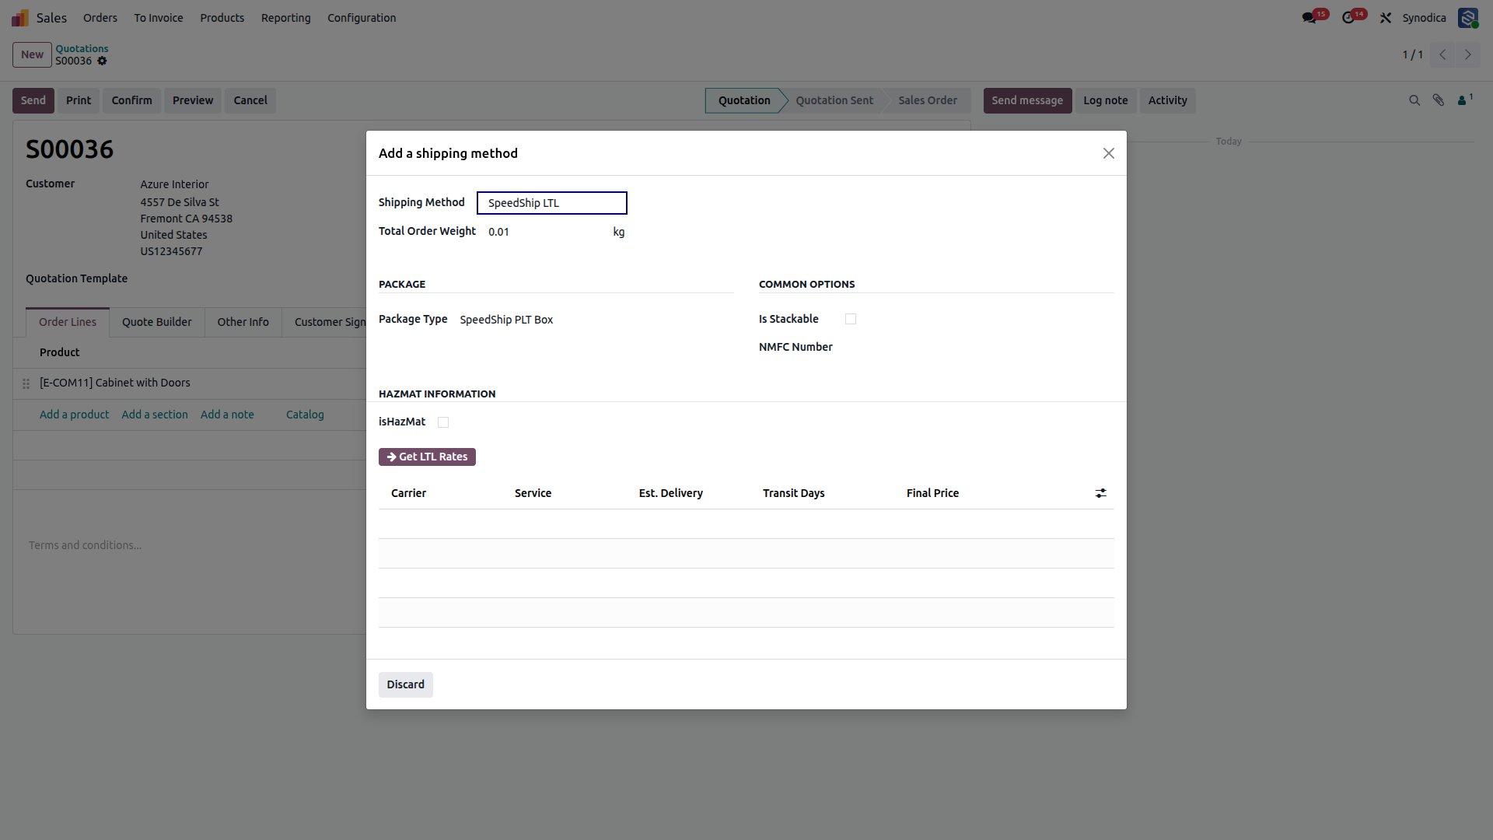Screen dimensions: 1493x840
Task: Open the conversations chat icon in top bar
Action: click(x=1309, y=18)
